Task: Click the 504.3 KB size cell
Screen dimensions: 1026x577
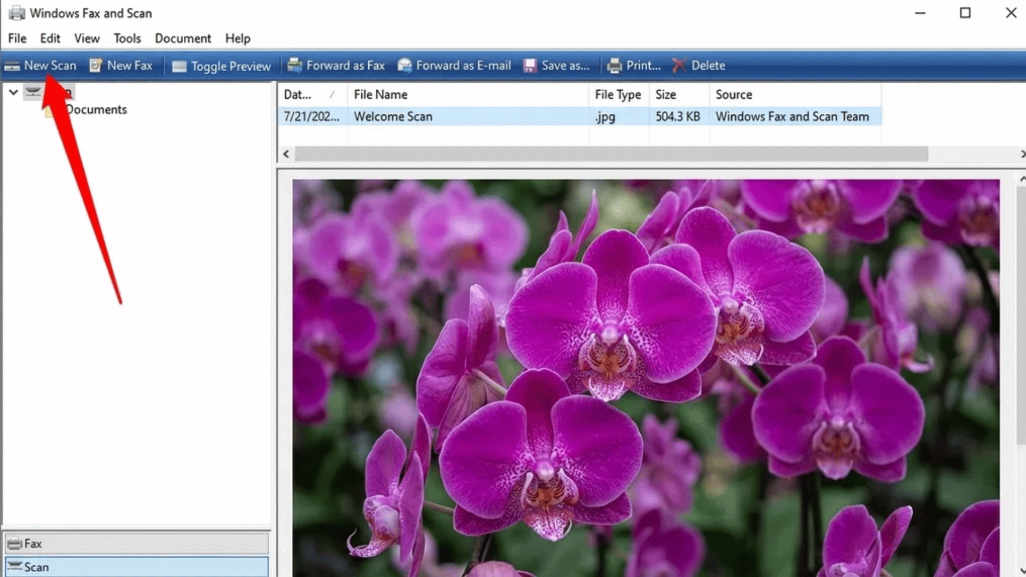Action: point(678,116)
